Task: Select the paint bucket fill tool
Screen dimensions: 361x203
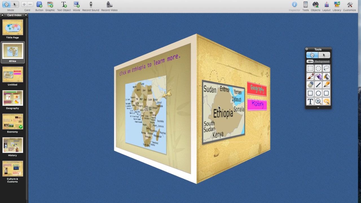Action: tap(326, 76)
